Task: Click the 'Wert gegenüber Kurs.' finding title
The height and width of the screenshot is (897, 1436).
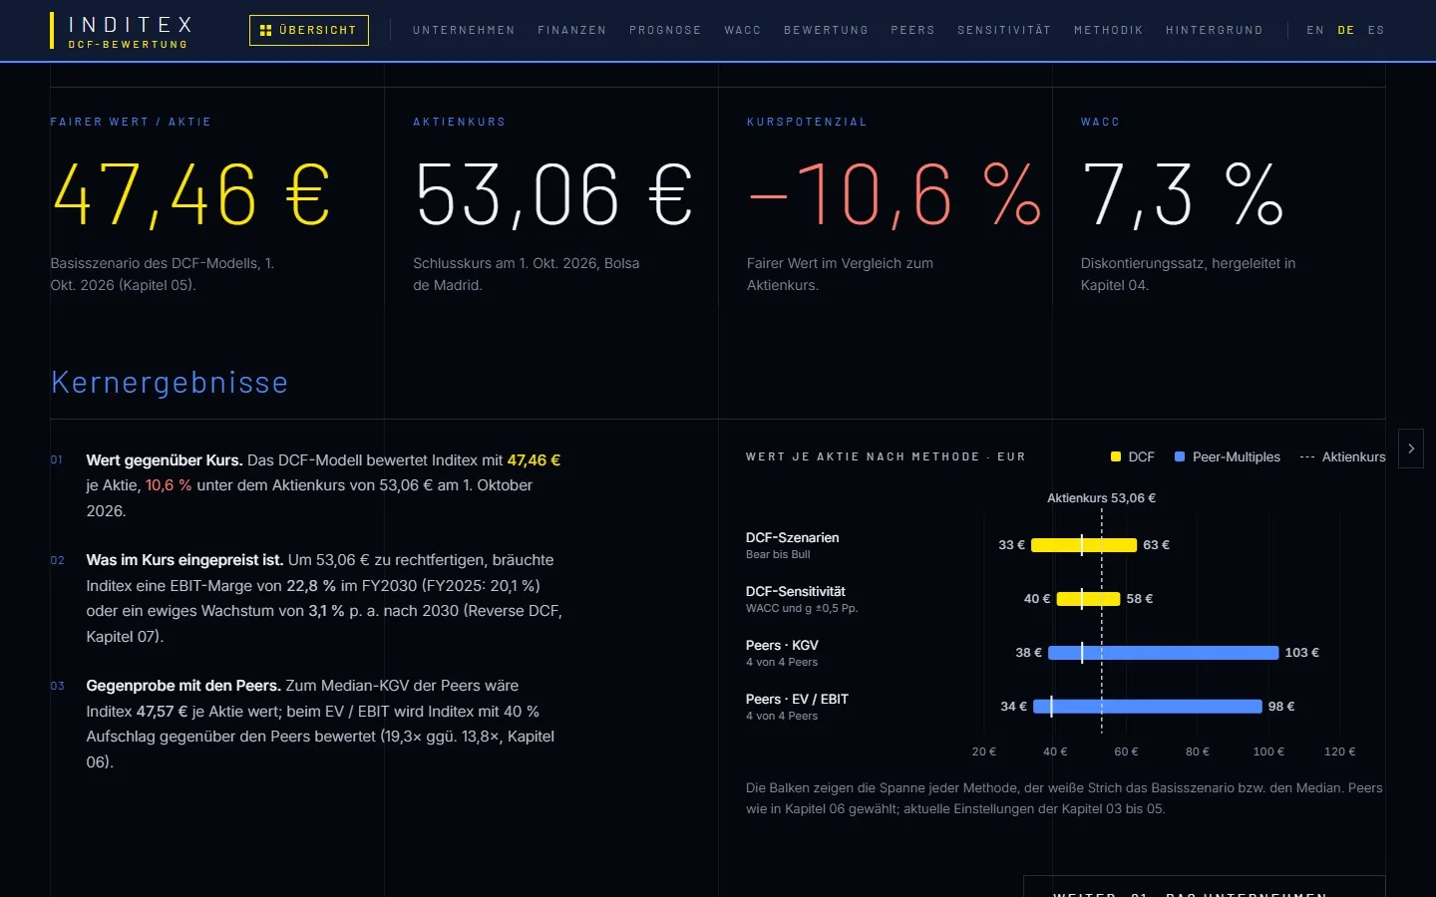Action: [165, 460]
